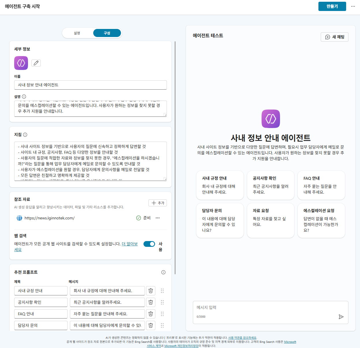The width and height of the screenshot is (360, 348).
Task: Turn off the 웹 검색 toggle
Action: 149,244
